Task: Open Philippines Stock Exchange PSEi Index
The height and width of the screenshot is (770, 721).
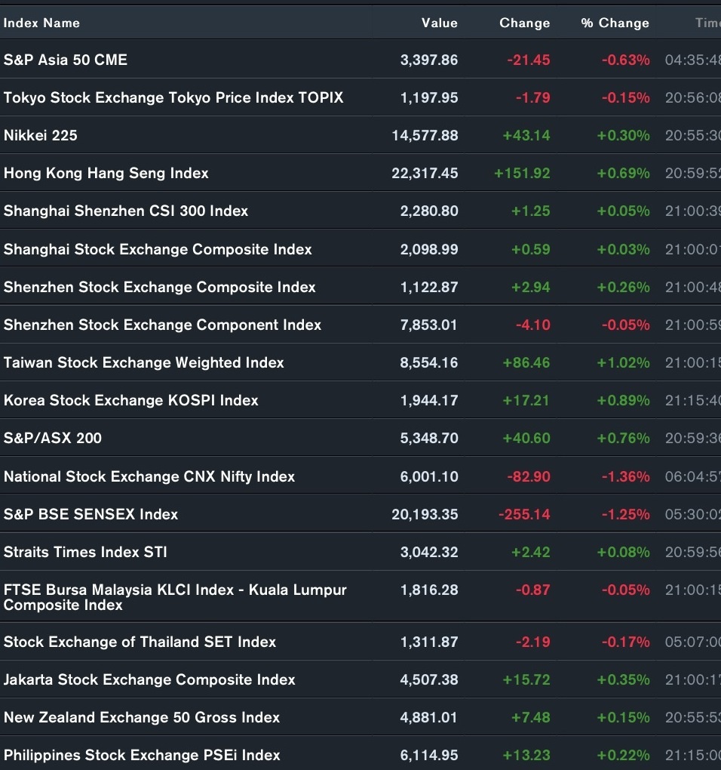Action: [142, 755]
